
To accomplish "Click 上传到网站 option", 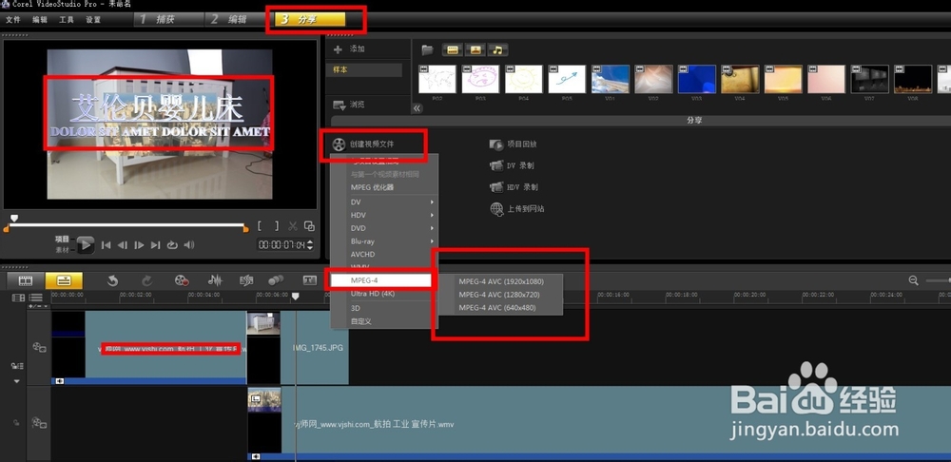I will click(x=516, y=208).
